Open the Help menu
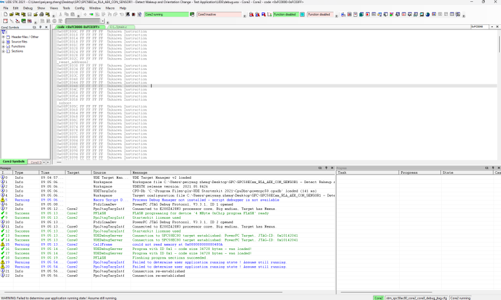Screen dimensions: 501x300 tap(122, 8)
